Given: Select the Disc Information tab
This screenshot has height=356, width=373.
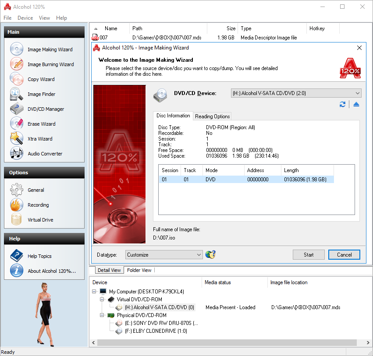Looking at the screenshot, I should point(173,116).
